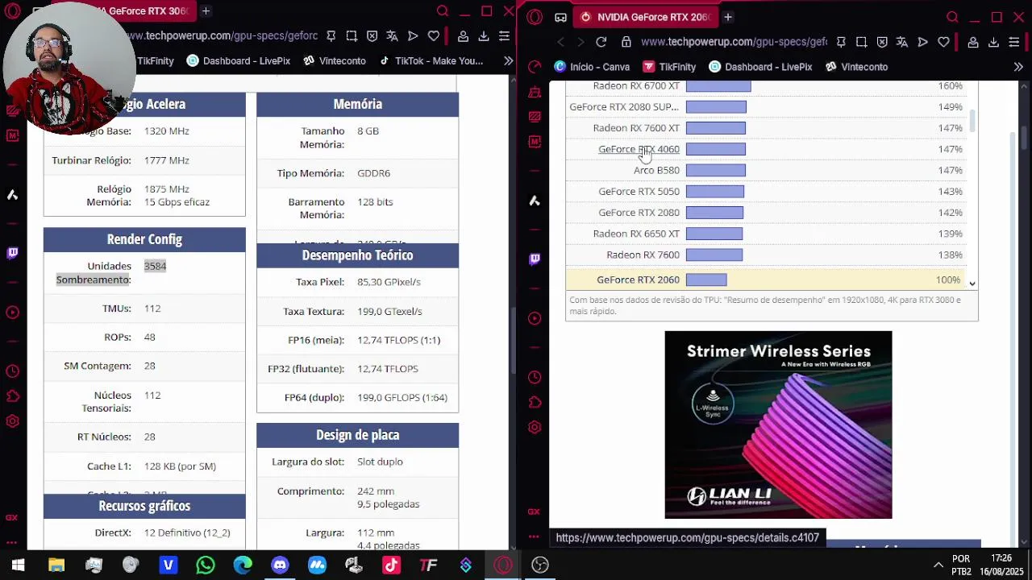Reload the page in the right browser window

(x=601, y=42)
